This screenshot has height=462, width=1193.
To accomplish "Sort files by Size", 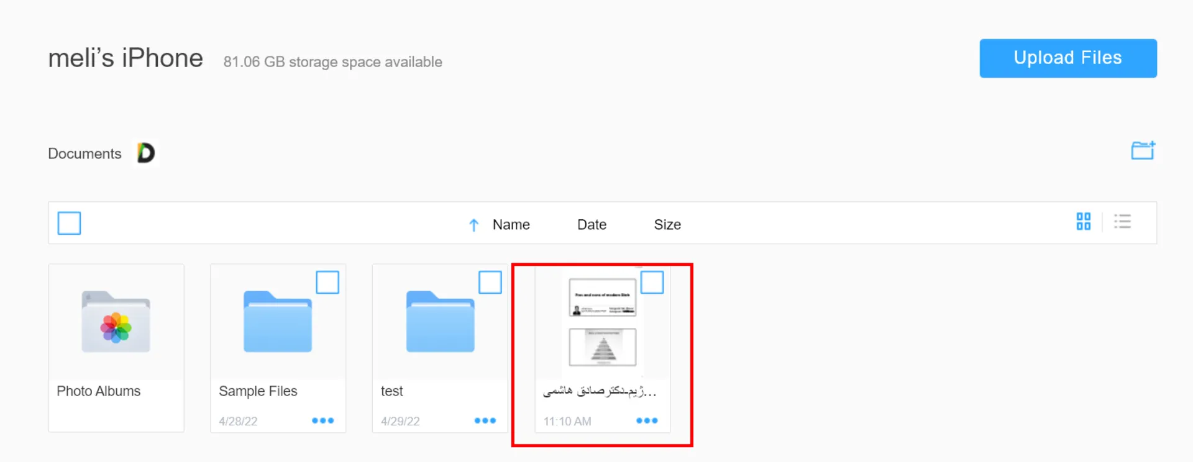I will click(x=667, y=225).
